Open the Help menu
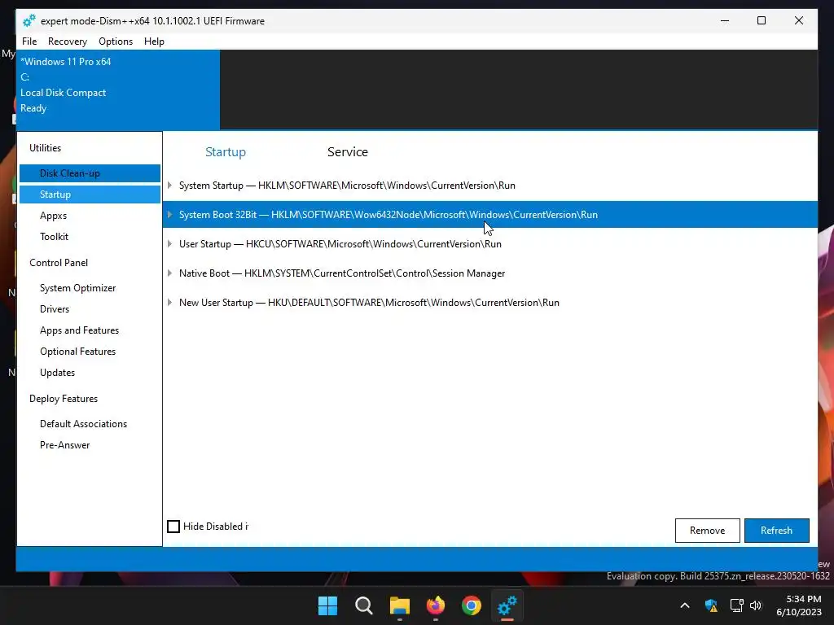The height and width of the screenshot is (625, 834). [x=154, y=42]
